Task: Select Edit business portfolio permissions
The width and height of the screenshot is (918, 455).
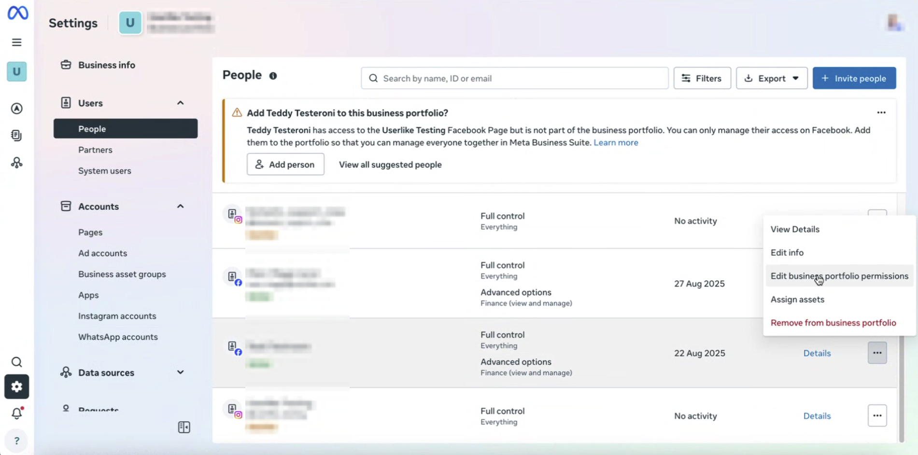Action: [x=839, y=276]
